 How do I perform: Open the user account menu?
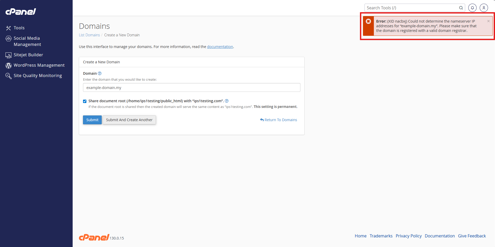[484, 8]
